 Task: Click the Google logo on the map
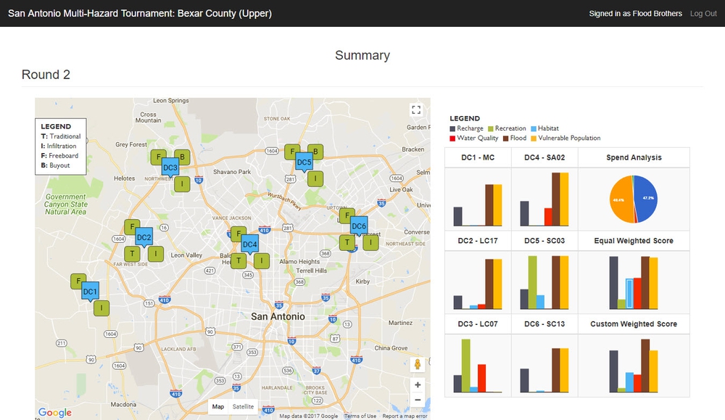click(x=55, y=413)
